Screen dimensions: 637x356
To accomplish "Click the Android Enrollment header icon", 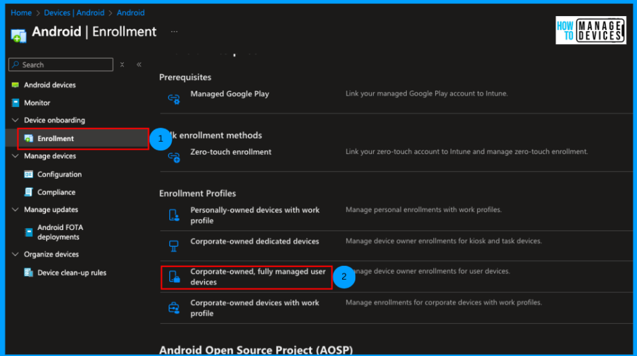I will click(x=18, y=35).
